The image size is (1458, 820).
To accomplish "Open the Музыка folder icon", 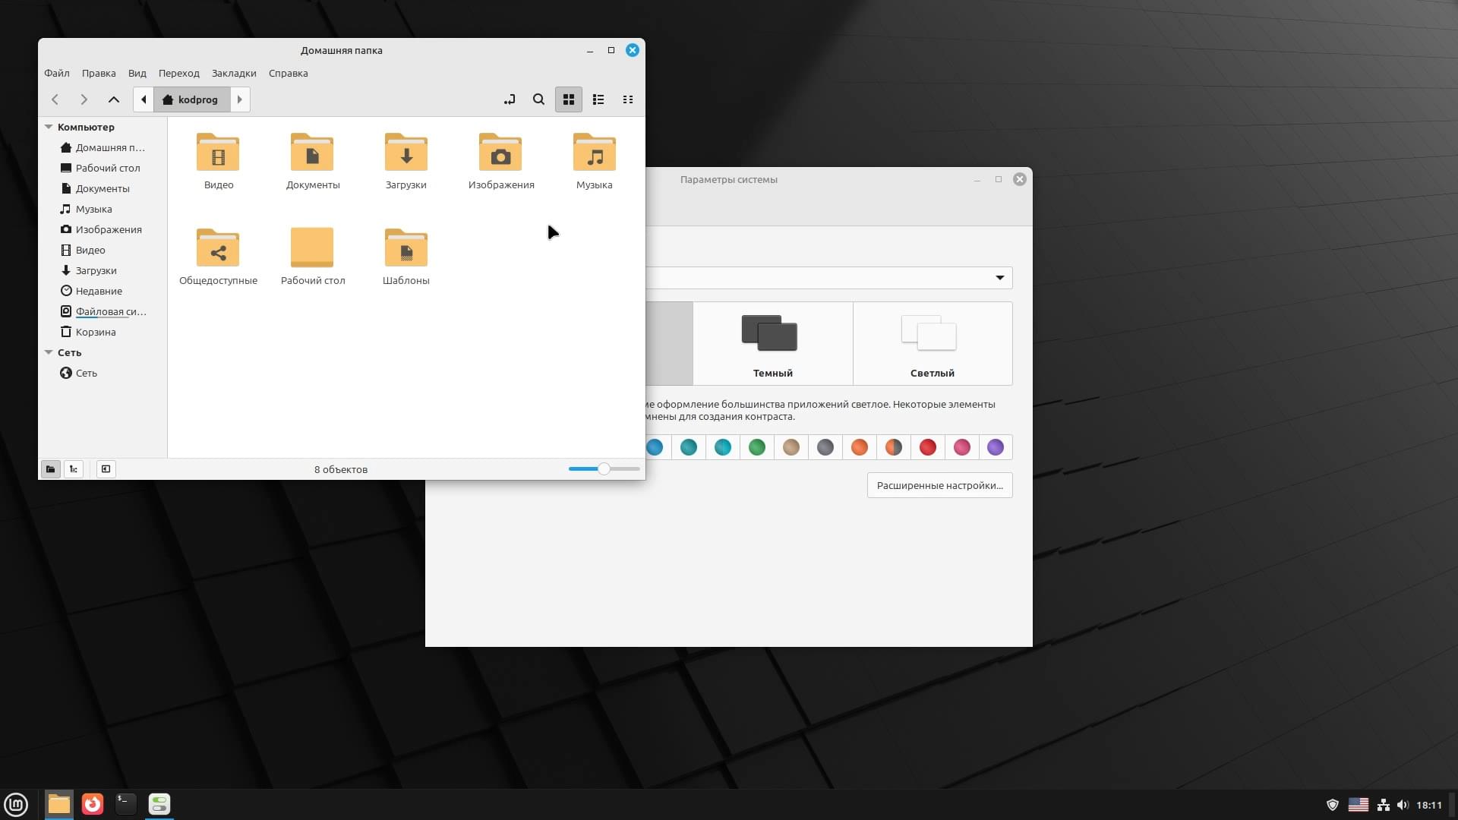I will point(595,153).
